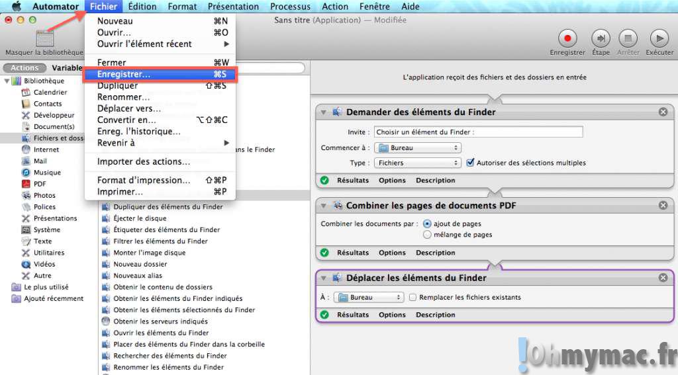Viewport: 678px width, 375px height.
Task: Select Internet category in library
Action: tap(46, 149)
